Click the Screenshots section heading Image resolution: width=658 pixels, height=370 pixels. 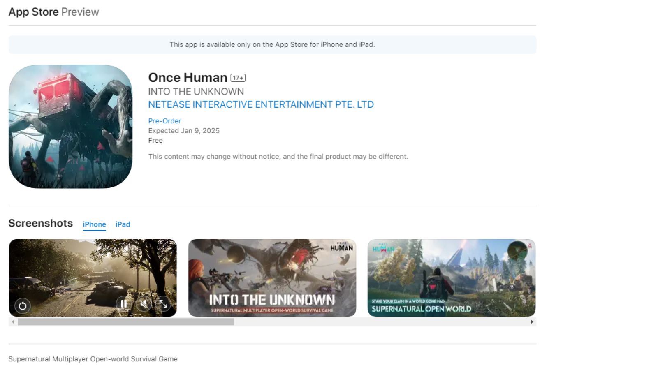pyautogui.click(x=41, y=223)
